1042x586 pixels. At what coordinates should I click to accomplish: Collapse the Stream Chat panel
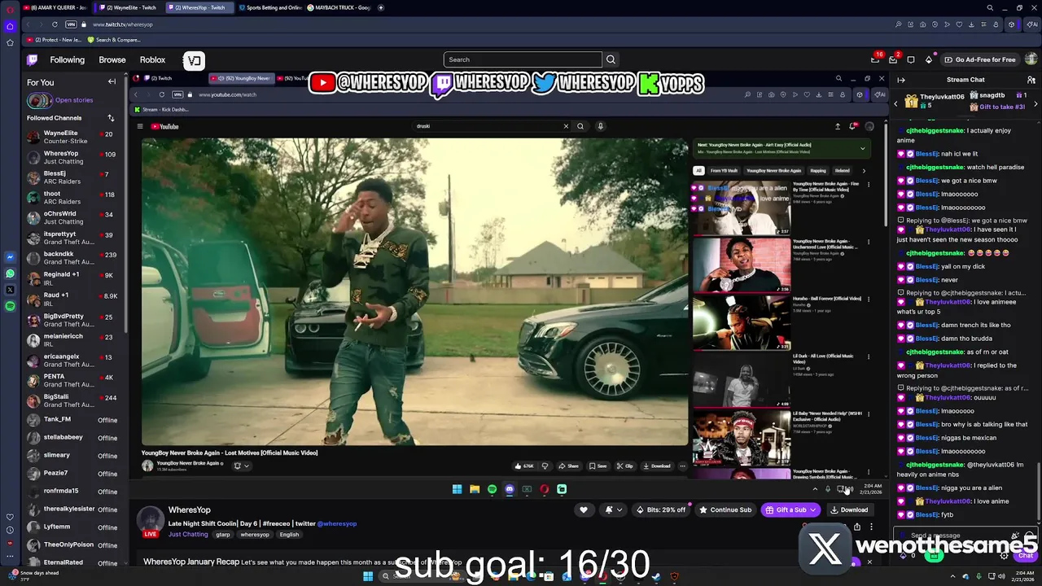pos(901,80)
